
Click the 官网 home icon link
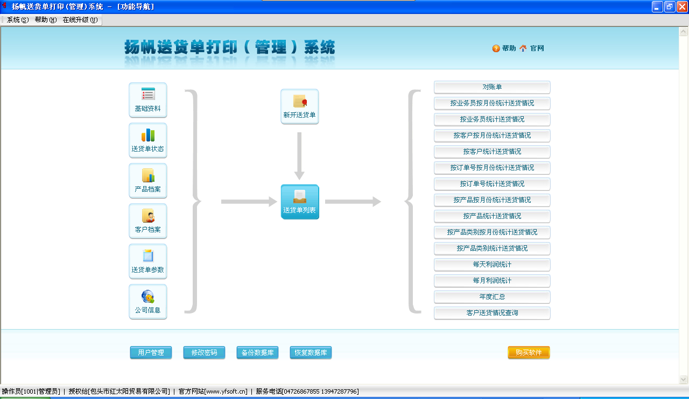point(532,48)
